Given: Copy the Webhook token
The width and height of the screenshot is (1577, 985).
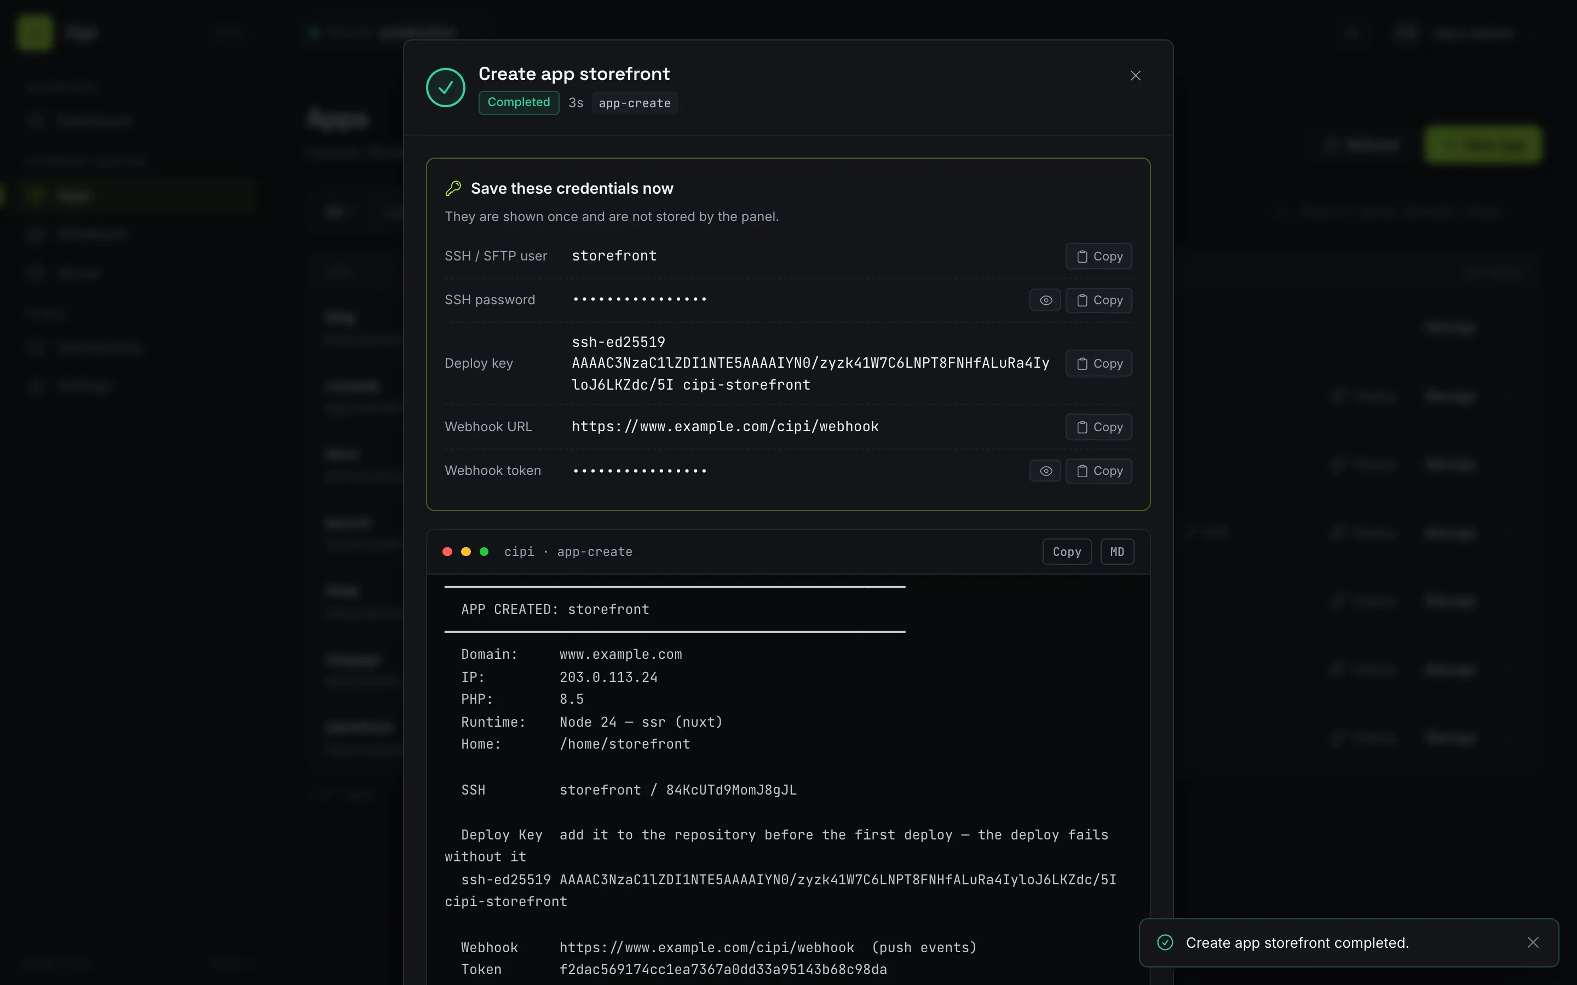Looking at the screenshot, I should click(x=1098, y=471).
